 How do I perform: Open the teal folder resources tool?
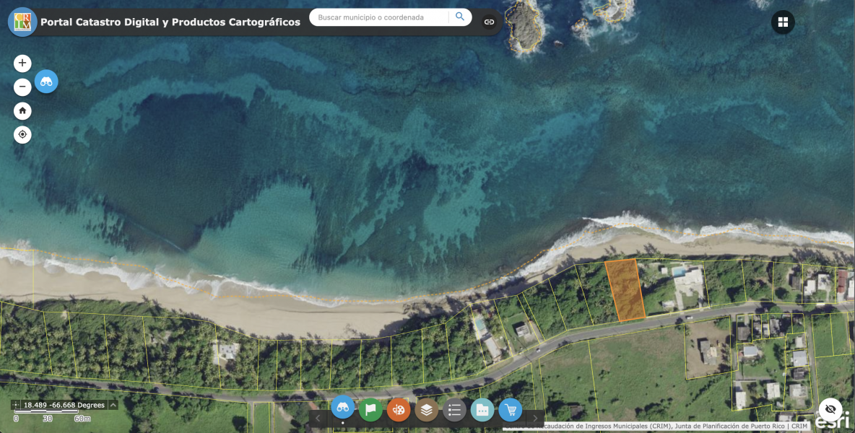(482, 408)
